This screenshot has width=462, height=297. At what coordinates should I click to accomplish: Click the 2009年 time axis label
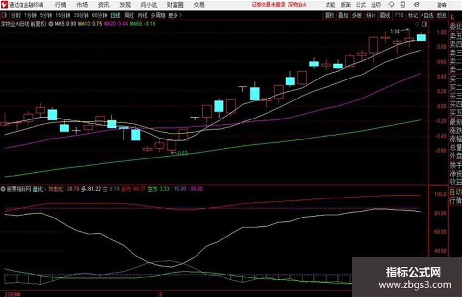point(13,294)
